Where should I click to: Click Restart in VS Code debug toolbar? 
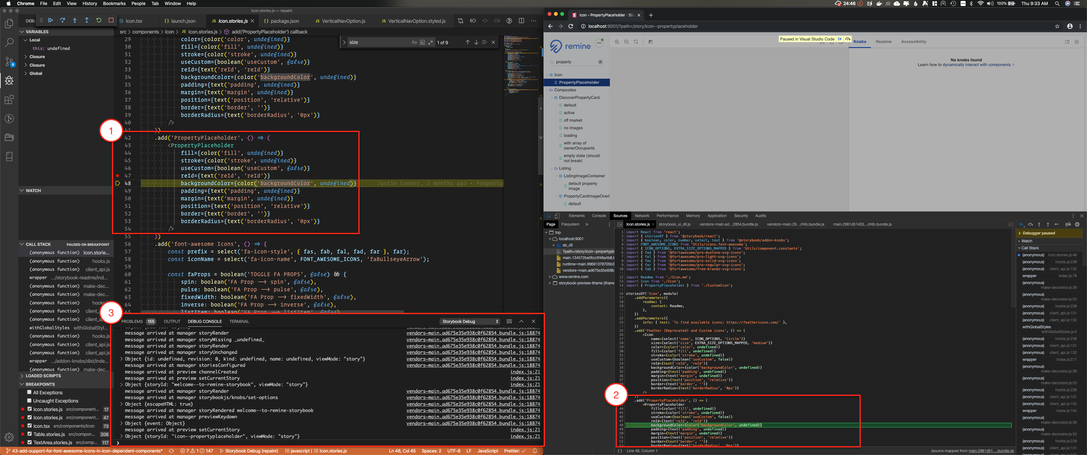99,20
